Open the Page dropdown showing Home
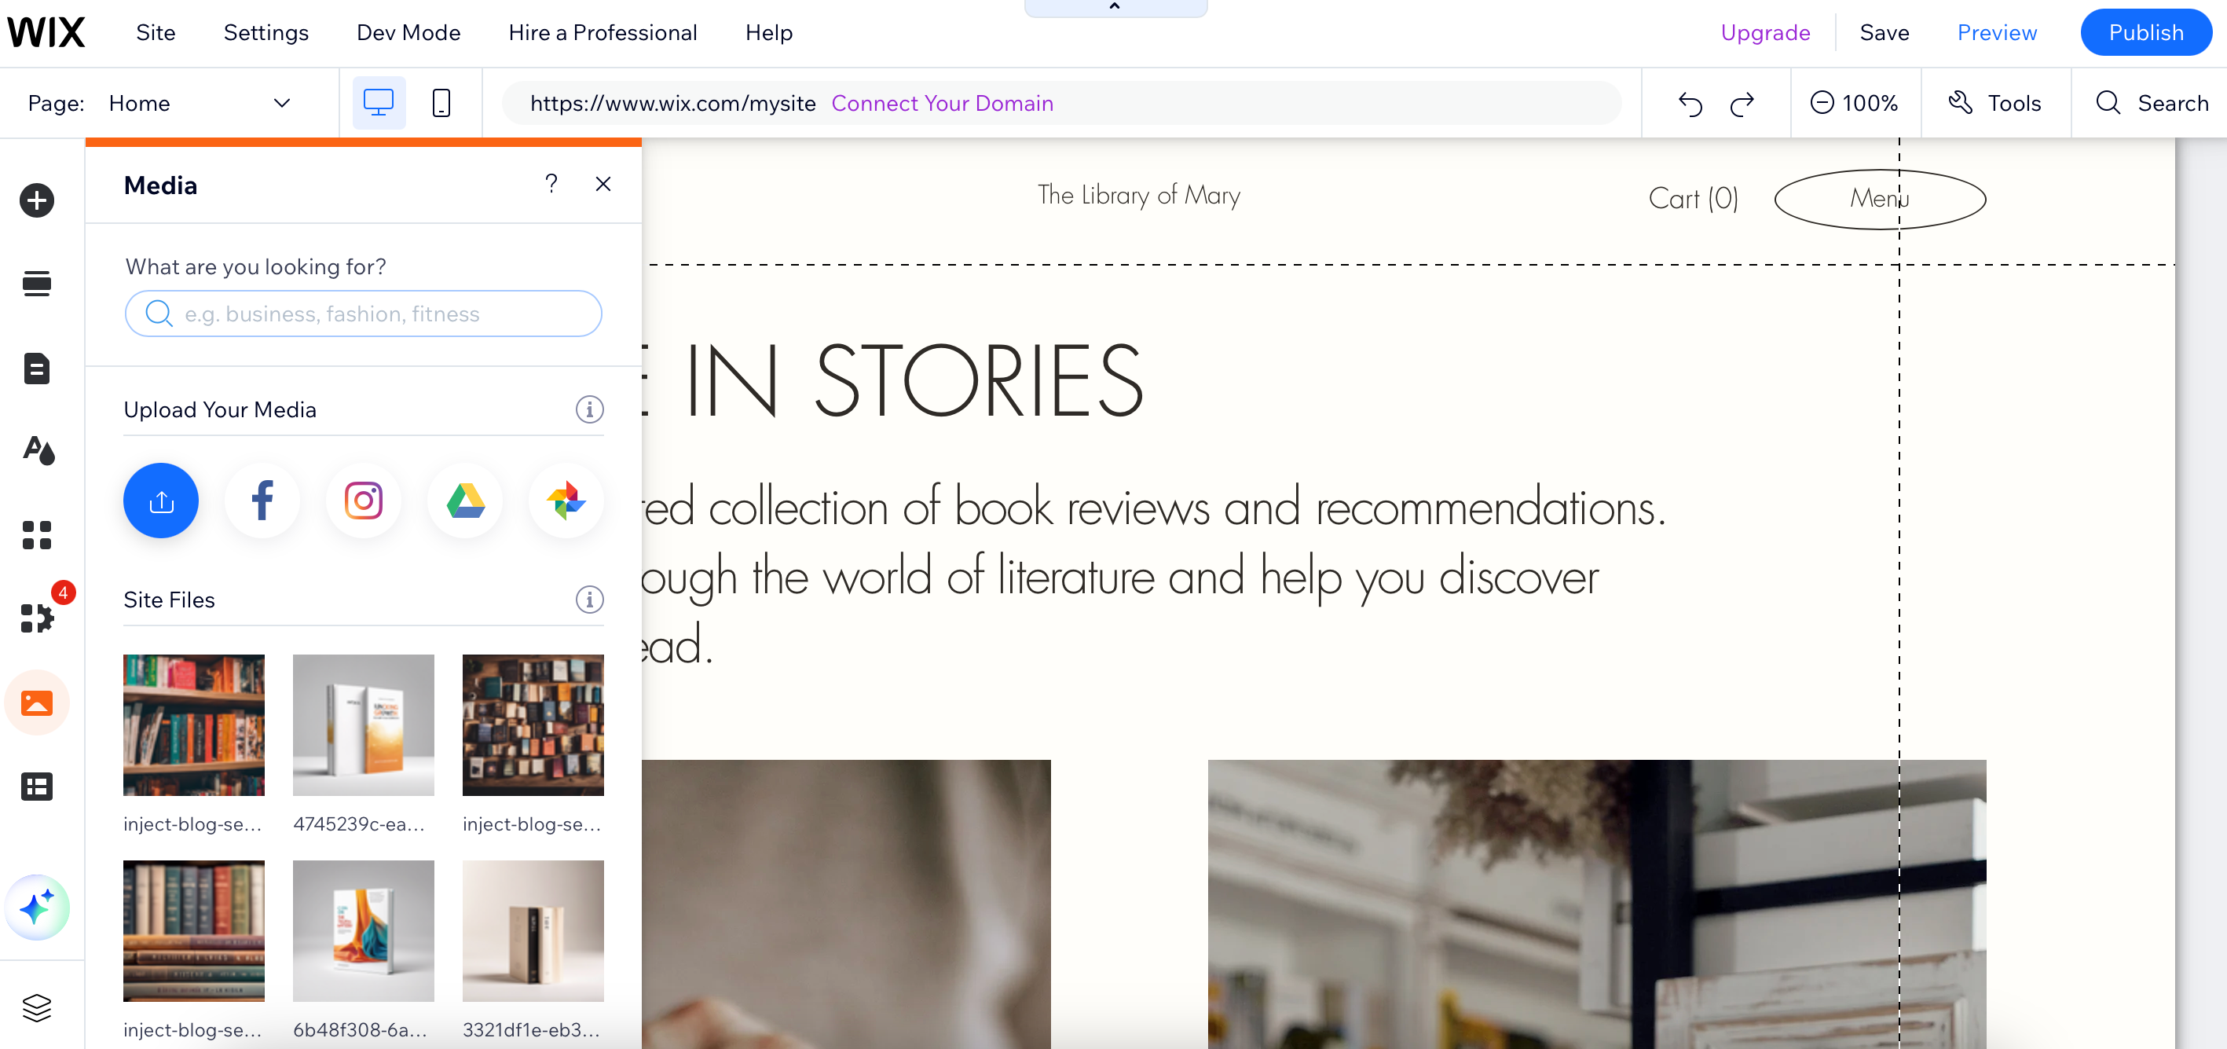The height and width of the screenshot is (1049, 2227). pyautogui.click(x=199, y=103)
